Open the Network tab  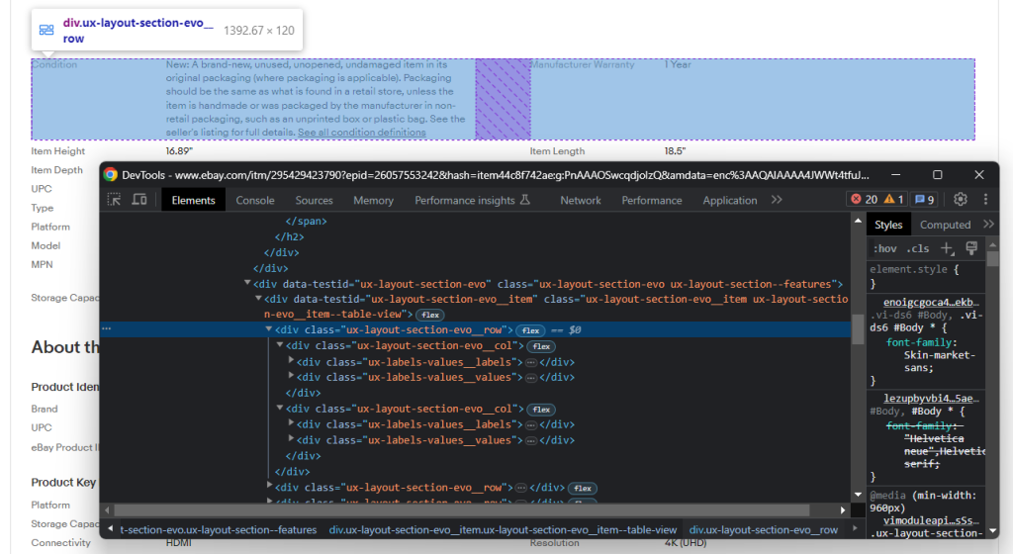point(581,200)
